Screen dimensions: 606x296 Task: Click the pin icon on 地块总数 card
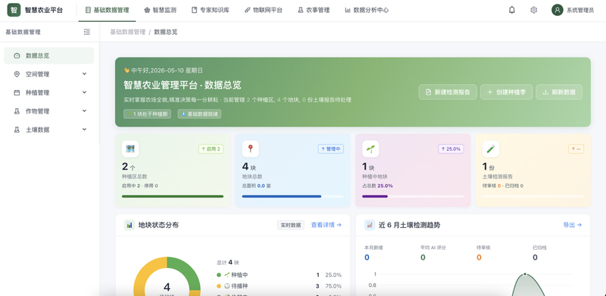pyautogui.click(x=251, y=149)
